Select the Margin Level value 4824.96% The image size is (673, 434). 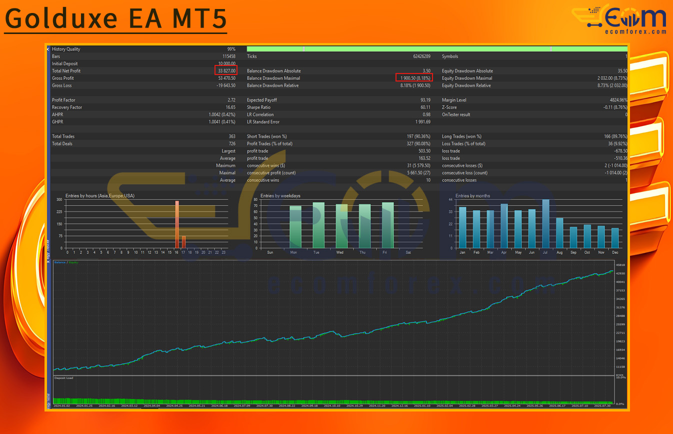point(618,100)
